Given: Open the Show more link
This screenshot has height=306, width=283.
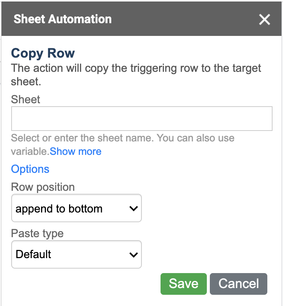Looking at the screenshot, I should (75, 152).
